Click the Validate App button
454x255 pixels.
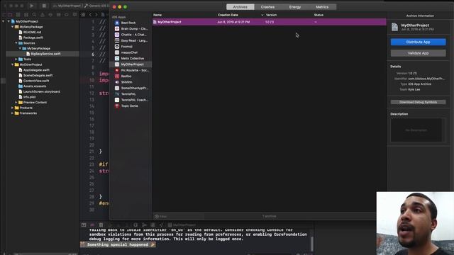coord(418,53)
